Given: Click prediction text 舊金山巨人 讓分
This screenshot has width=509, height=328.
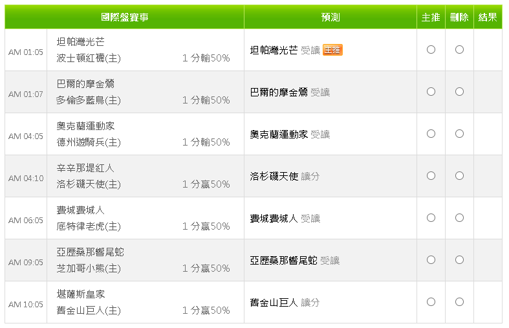Looking at the screenshot, I should coord(285,302).
